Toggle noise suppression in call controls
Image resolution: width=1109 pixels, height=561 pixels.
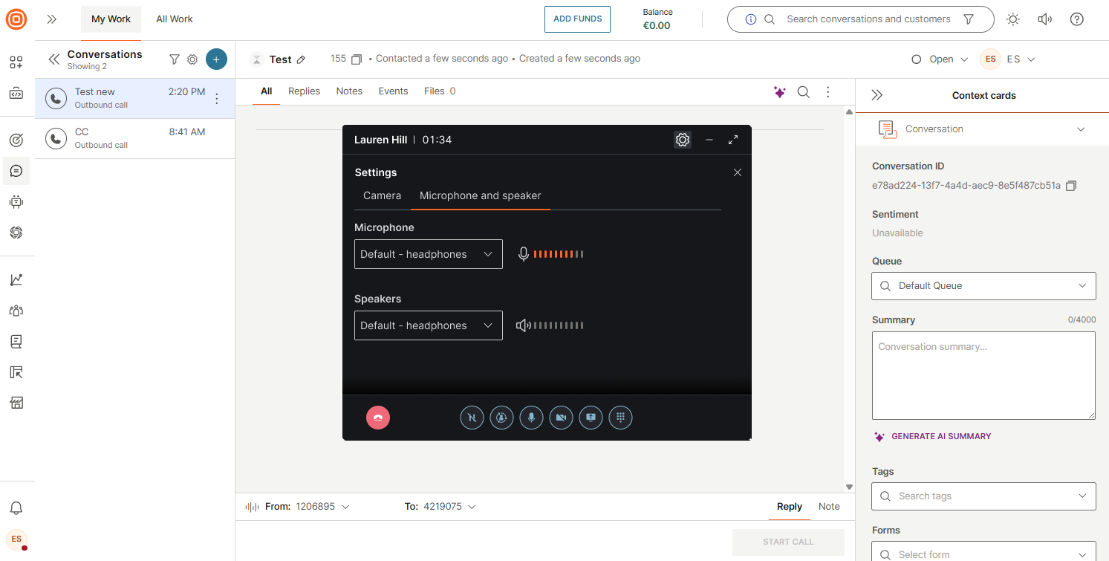pyautogui.click(x=472, y=418)
